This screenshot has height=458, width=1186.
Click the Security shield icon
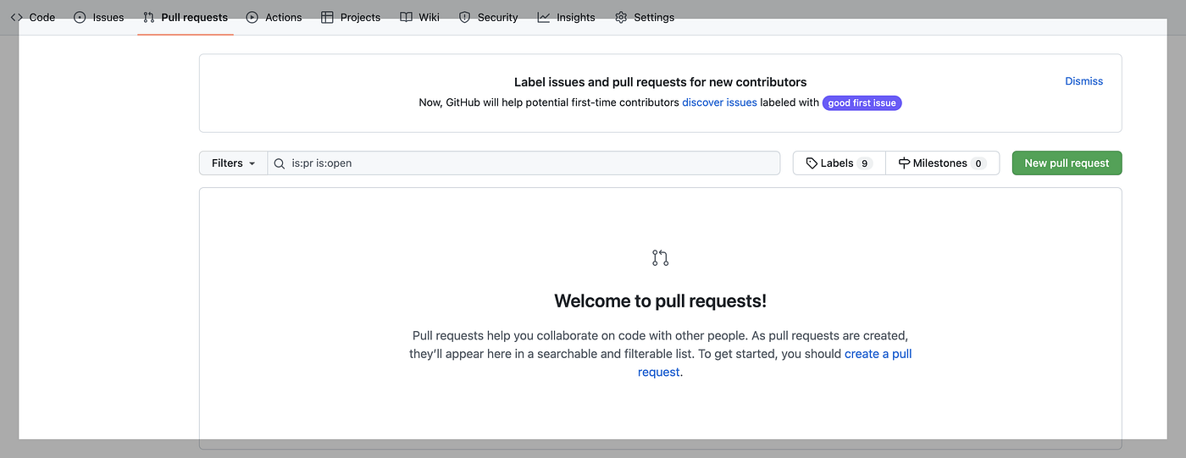(x=464, y=17)
